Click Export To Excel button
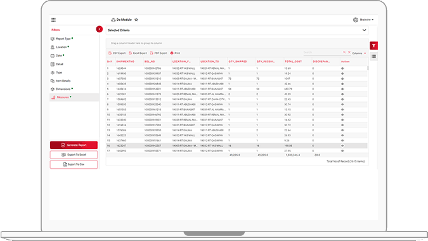This screenshot has height=241, width=428. [x=74, y=155]
